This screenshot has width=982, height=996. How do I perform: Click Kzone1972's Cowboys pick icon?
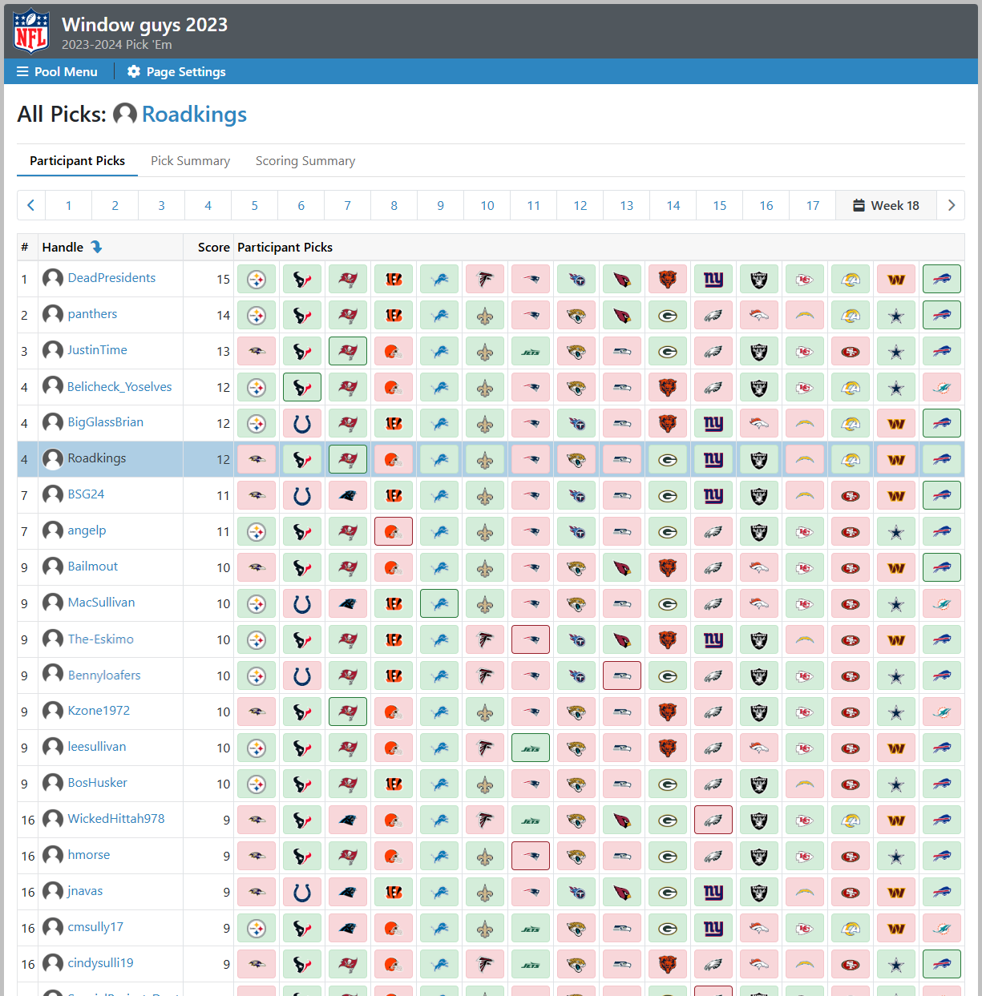[896, 712]
